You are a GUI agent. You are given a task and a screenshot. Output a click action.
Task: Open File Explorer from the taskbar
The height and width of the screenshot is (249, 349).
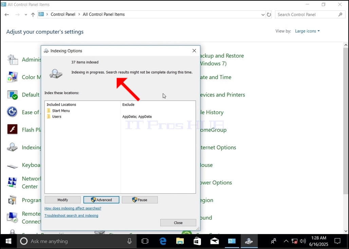pyautogui.click(x=180, y=241)
